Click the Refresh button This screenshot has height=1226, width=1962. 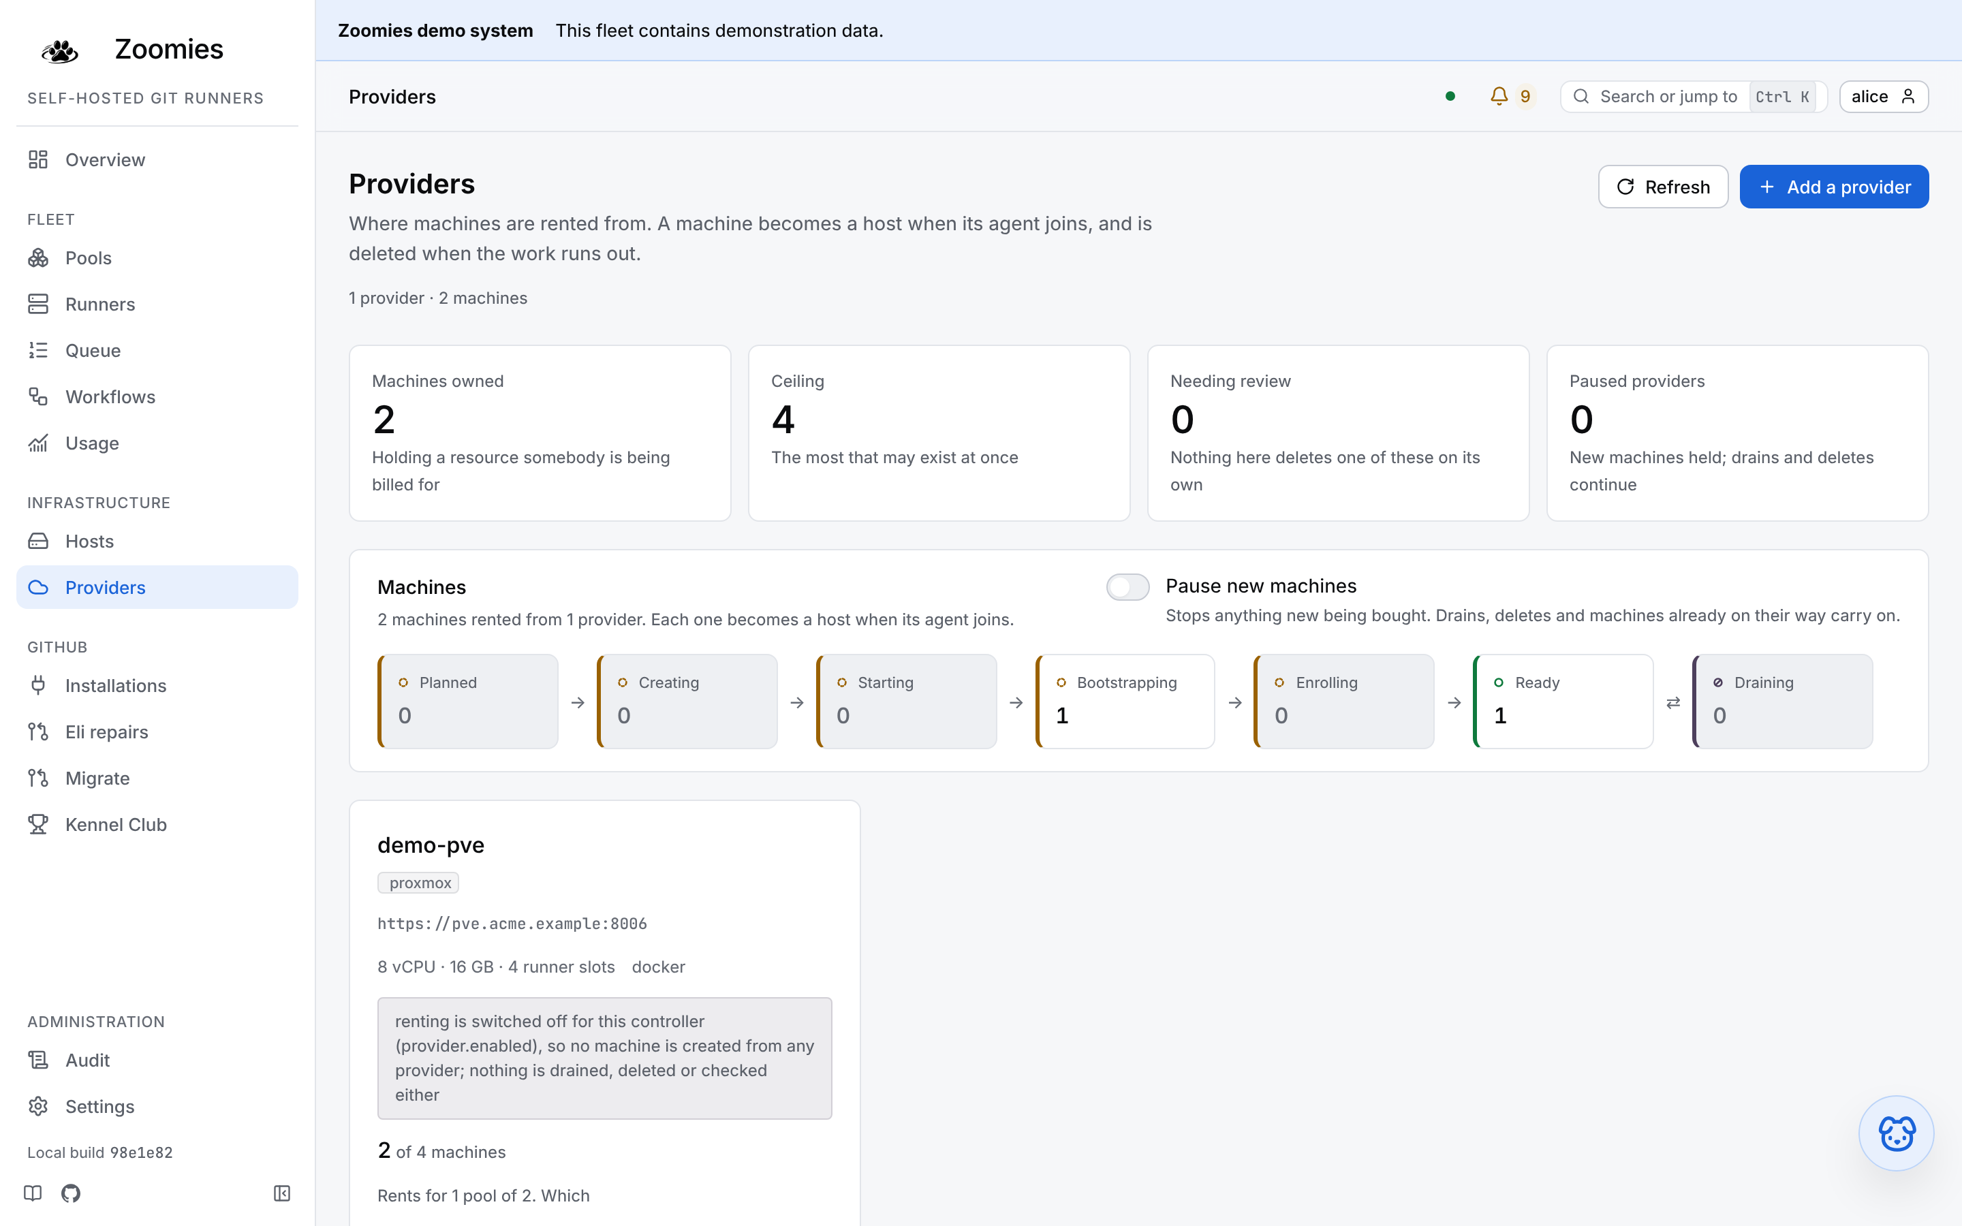coord(1663,187)
